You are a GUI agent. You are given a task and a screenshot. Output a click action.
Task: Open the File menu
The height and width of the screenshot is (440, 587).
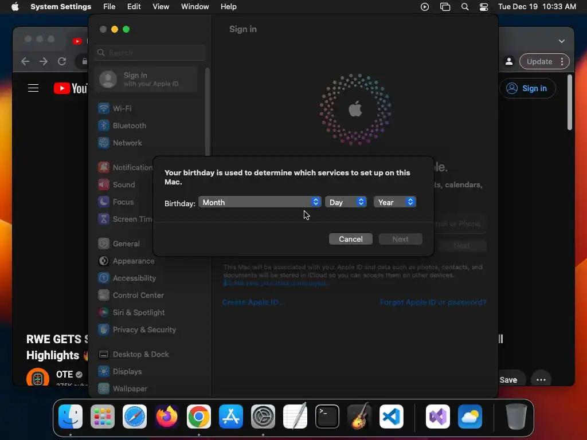point(109,7)
